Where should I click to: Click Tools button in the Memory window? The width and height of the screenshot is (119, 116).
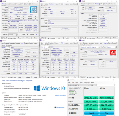click(x=98, y=38)
